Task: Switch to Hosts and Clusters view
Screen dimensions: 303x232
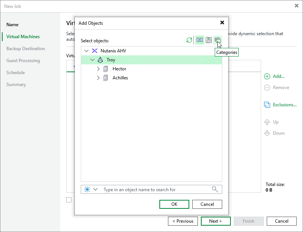Action: tap(199, 40)
